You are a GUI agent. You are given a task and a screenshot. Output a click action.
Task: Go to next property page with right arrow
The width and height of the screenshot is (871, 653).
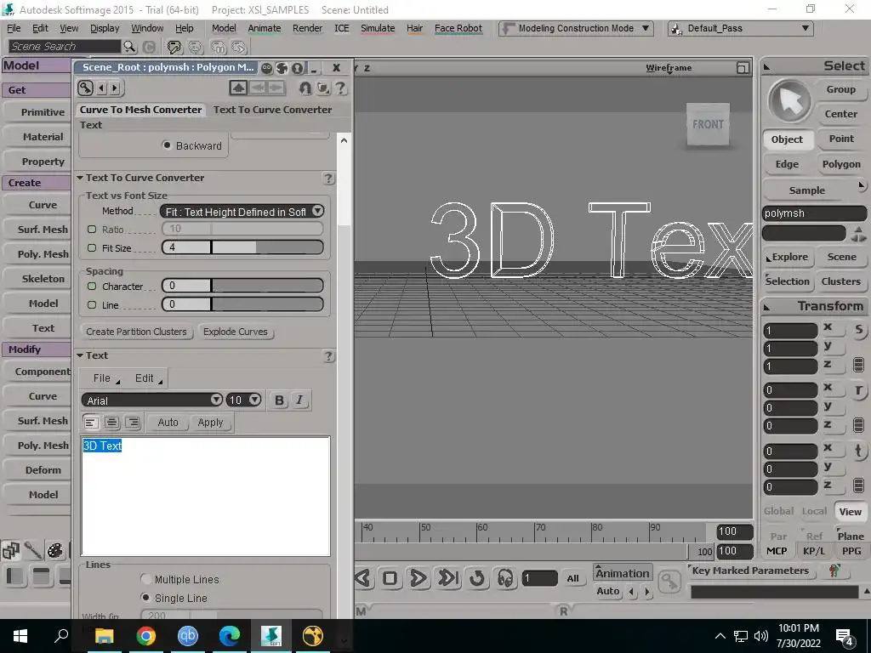pyautogui.click(x=115, y=88)
